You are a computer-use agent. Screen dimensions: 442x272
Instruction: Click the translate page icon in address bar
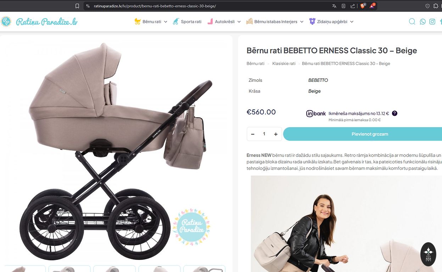[334, 6]
